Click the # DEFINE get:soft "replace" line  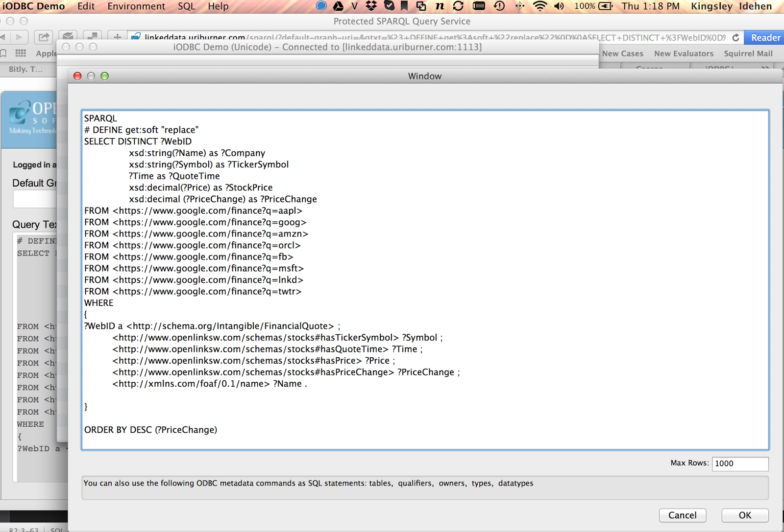click(x=141, y=130)
